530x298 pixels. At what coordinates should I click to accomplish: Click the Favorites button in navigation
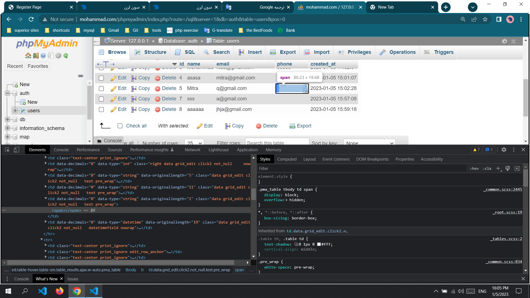tap(38, 66)
